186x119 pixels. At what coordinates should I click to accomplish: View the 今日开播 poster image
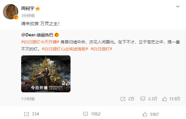[x=46, y=74]
